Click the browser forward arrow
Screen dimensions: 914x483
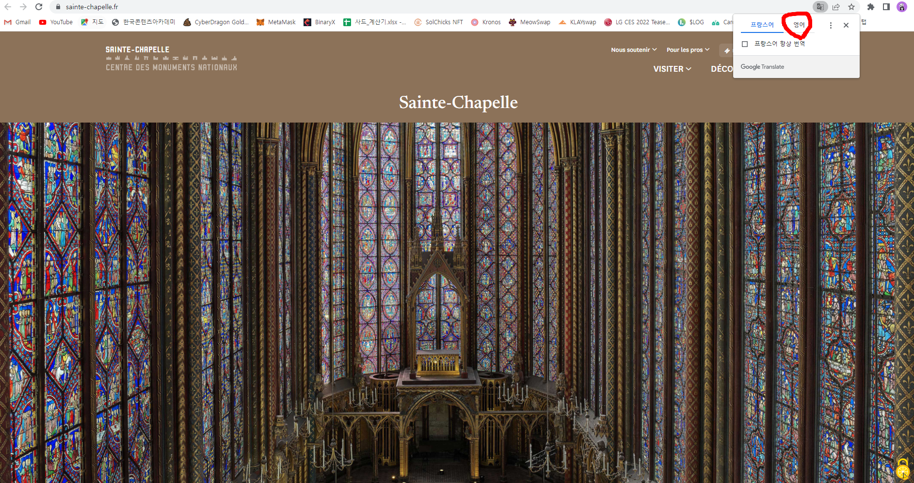23,7
